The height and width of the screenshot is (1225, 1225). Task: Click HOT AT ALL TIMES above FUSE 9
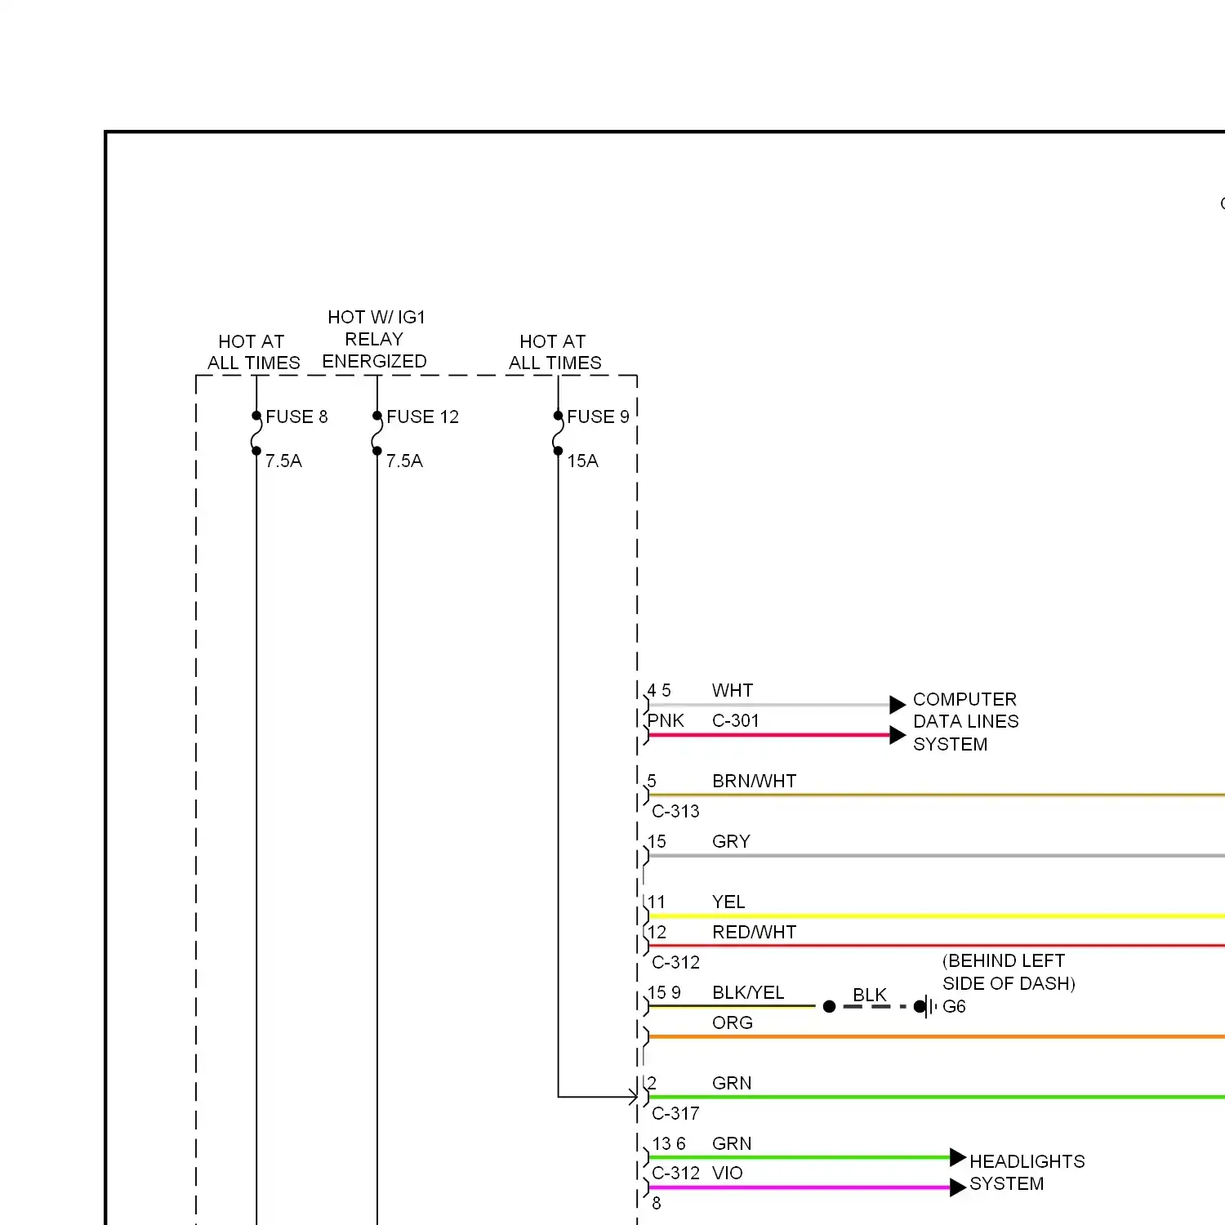555,352
